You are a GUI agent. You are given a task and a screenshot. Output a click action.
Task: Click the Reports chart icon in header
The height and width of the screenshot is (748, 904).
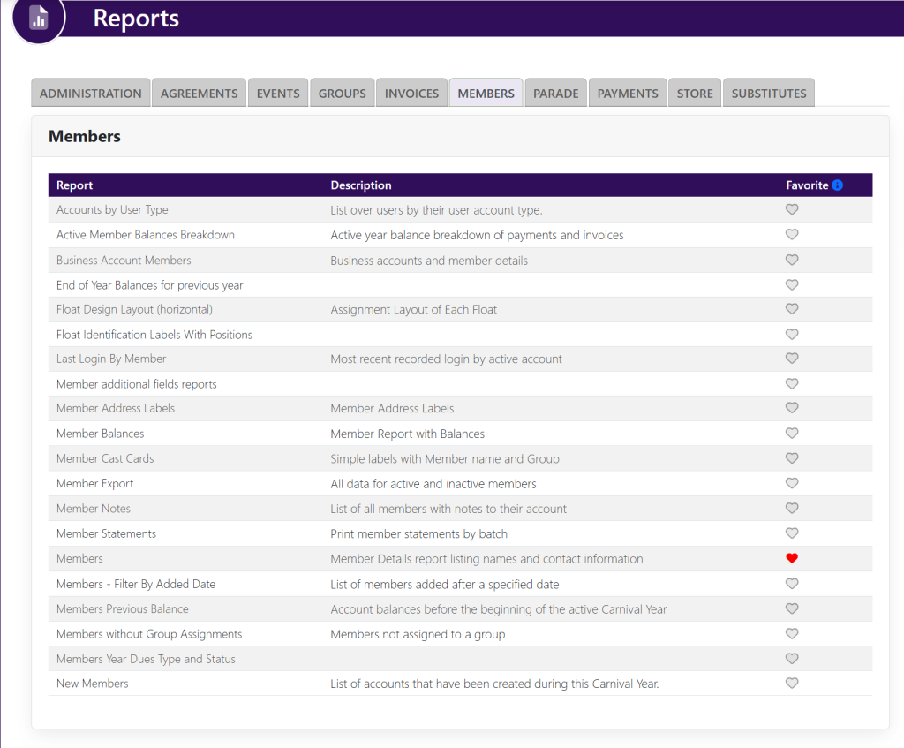(x=38, y=17)
